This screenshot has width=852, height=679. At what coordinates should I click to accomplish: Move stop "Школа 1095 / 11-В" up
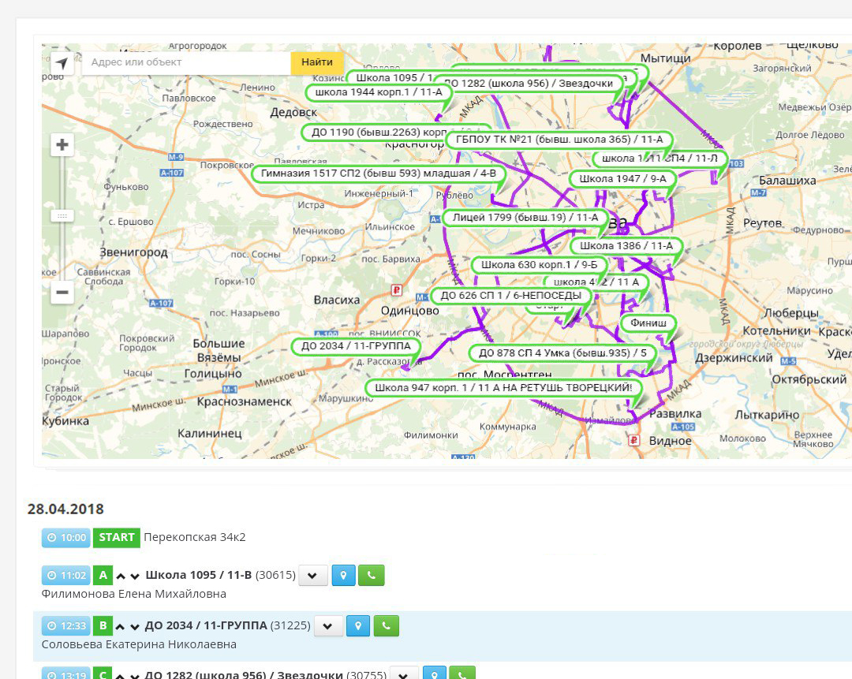coord(121,576)
